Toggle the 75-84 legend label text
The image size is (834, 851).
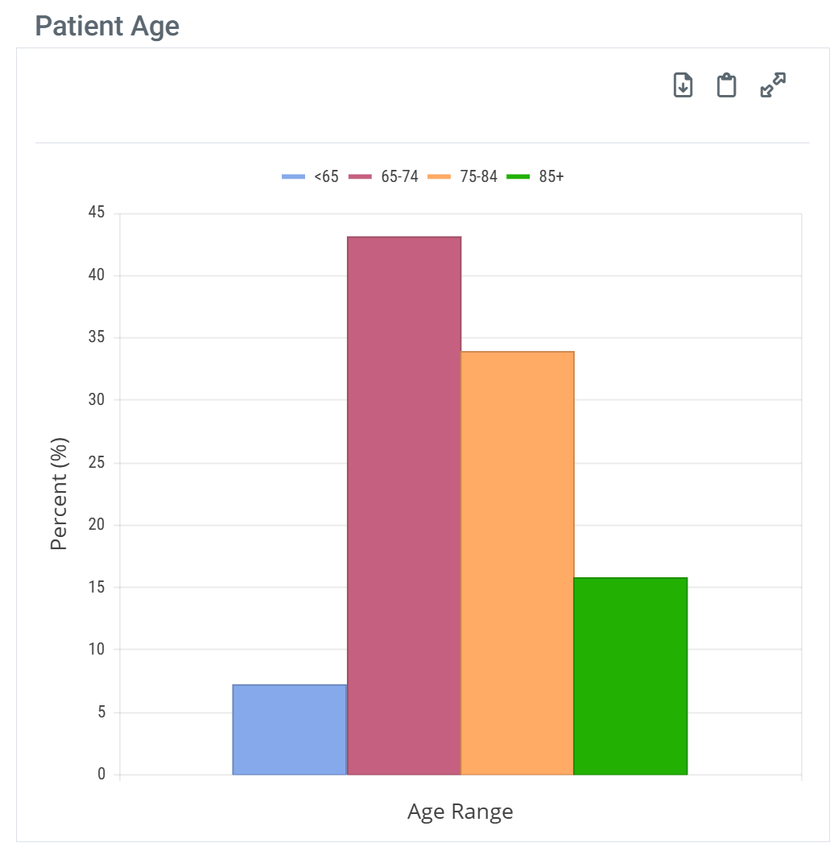pos(478,177)
